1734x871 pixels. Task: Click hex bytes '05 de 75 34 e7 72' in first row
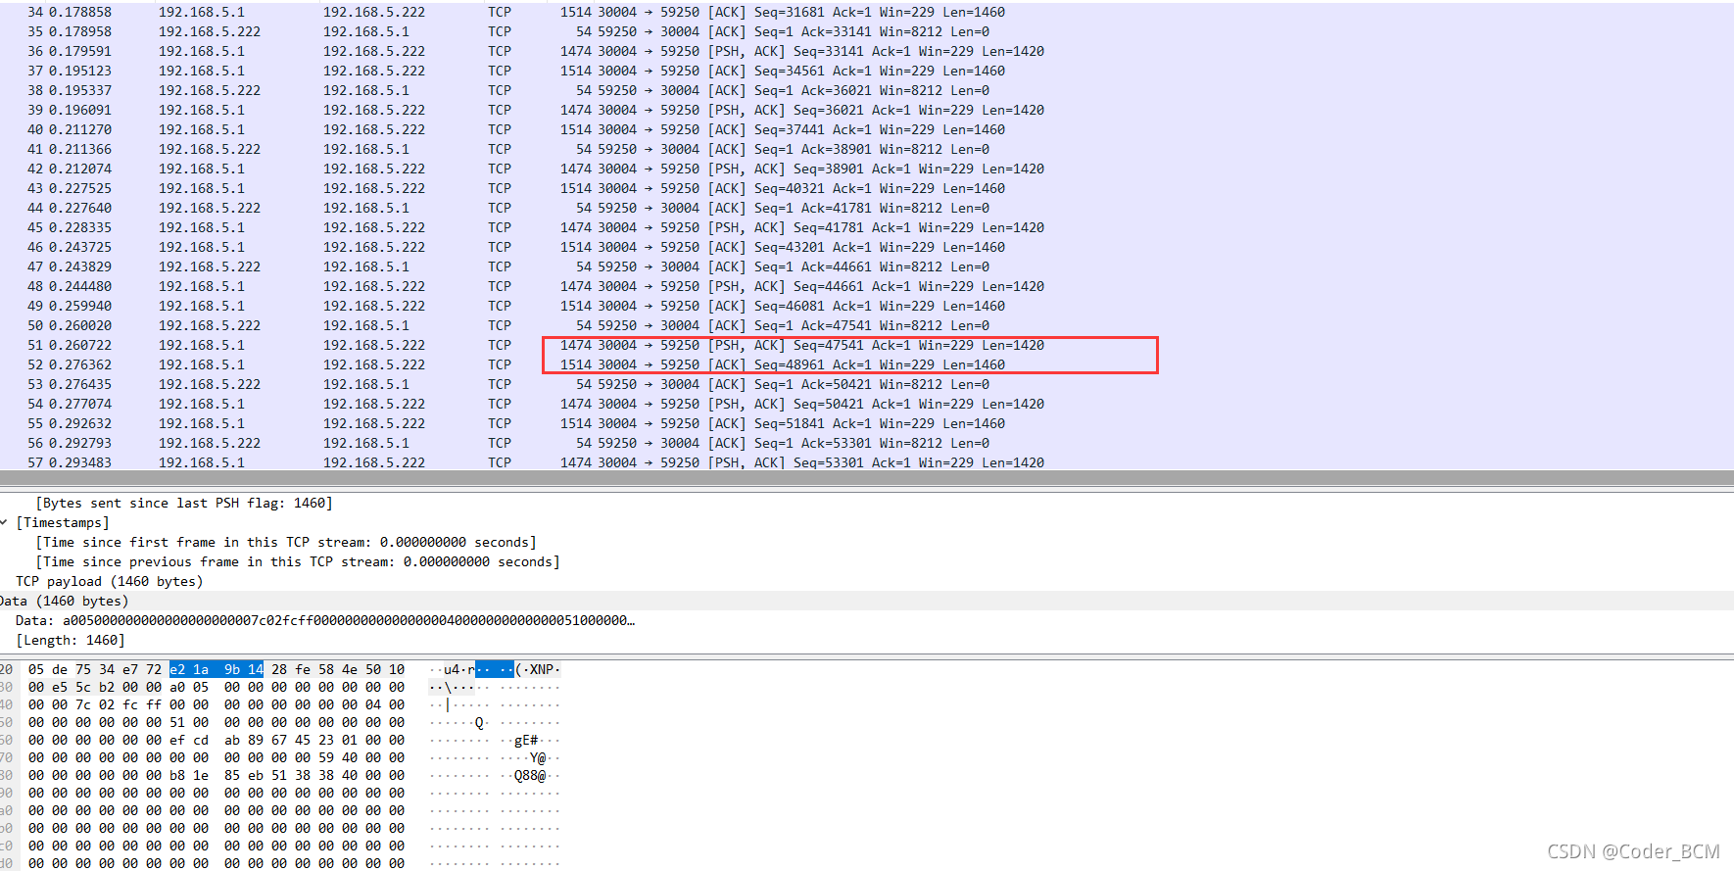[x=95, y=669]
